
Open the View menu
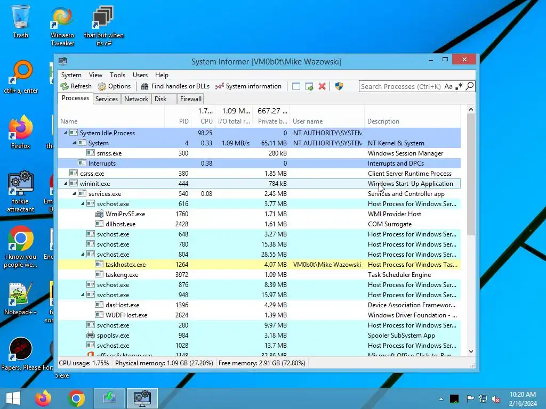[x=95, y=75]
